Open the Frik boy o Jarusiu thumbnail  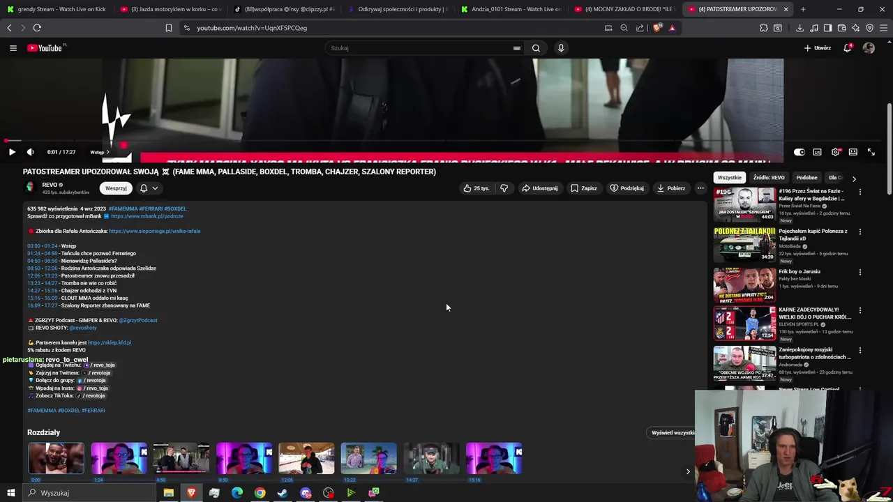[x=744, y=284]
